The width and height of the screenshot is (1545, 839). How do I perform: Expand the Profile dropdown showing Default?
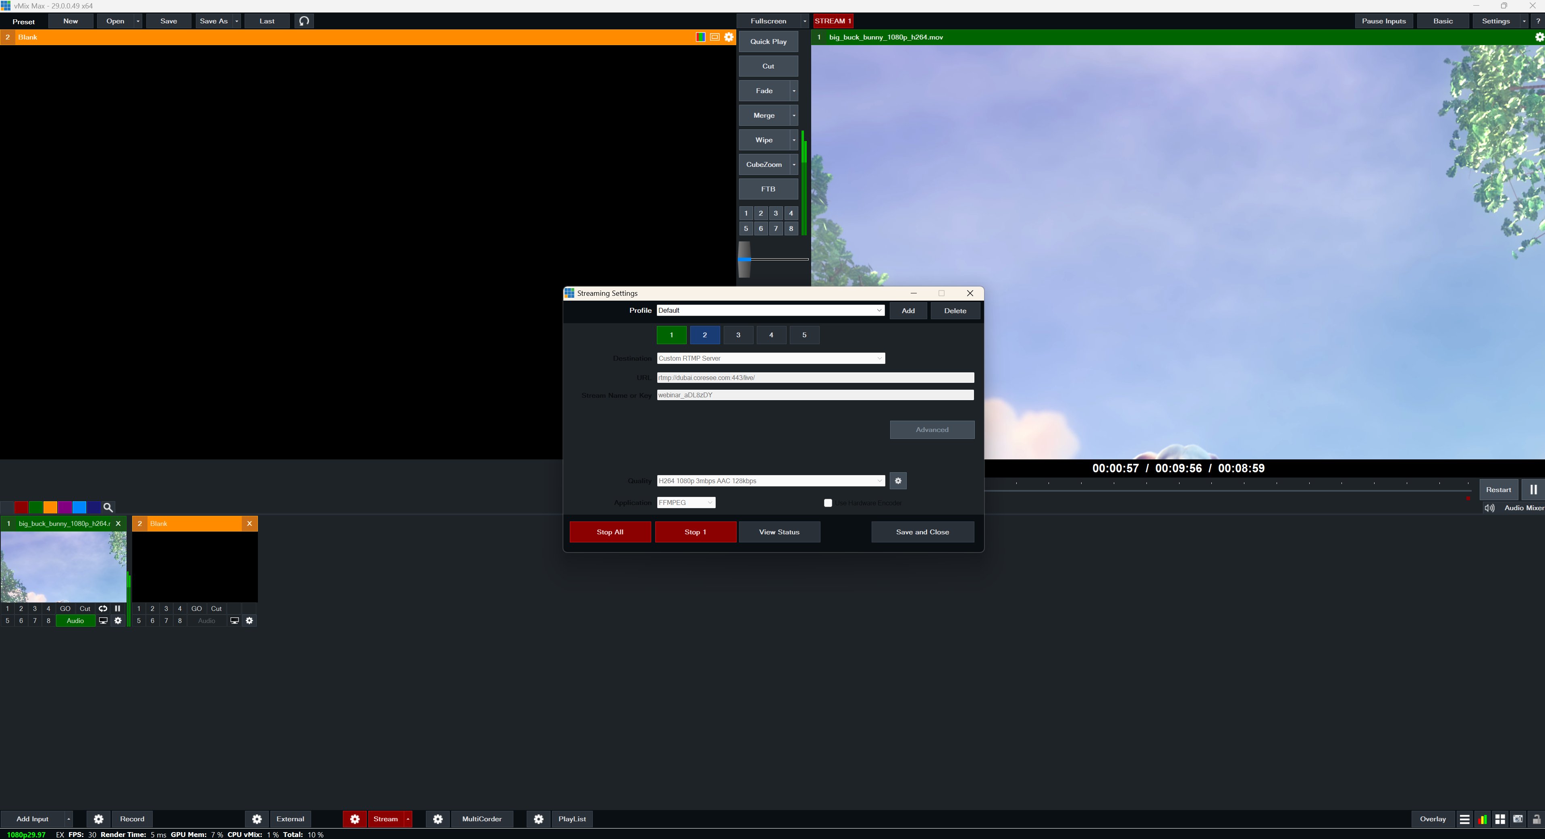click(x=771, y=310)
